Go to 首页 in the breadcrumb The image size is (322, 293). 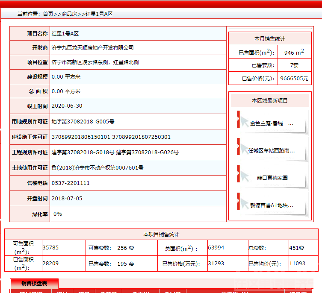48,14
